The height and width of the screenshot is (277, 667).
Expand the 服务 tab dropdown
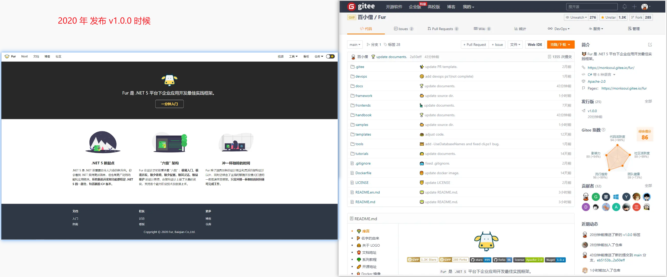coord(596,29)
